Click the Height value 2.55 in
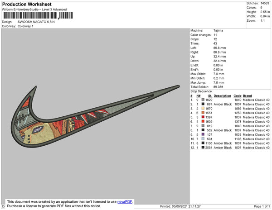This screenshot has width=272, height=210. 265,12
